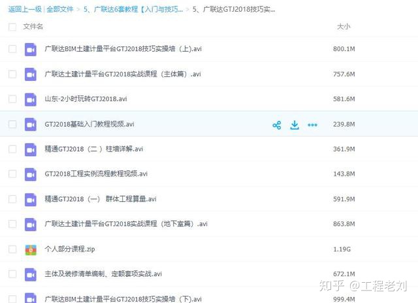
Task: Check the box for 精通GTJ2018（一）群体工程算量.avi
Action: point(12,199)
